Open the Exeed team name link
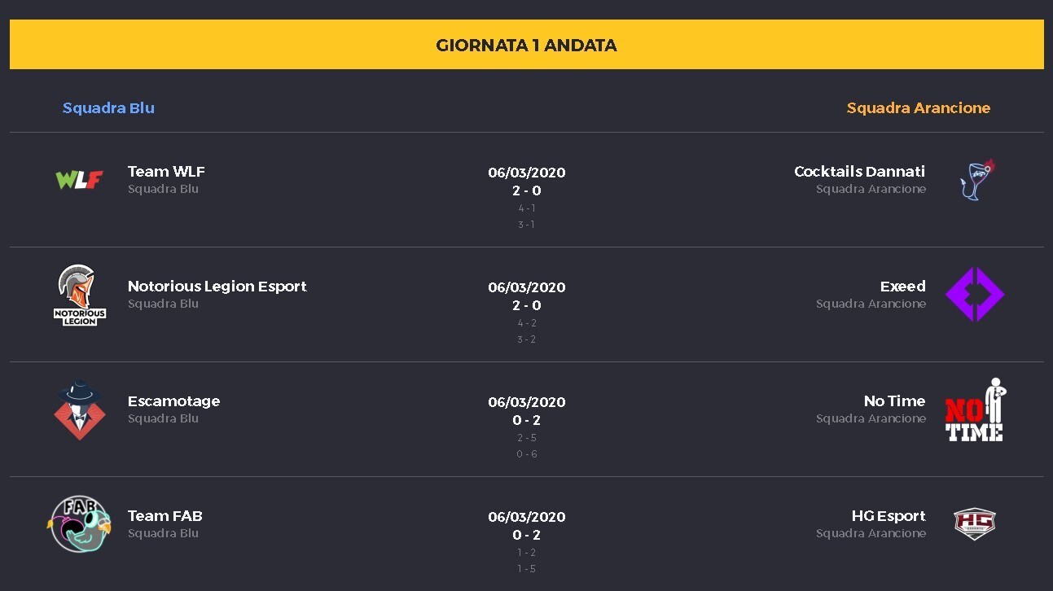The height and width of the screenshot is (591, 1053). pos(902,286)
